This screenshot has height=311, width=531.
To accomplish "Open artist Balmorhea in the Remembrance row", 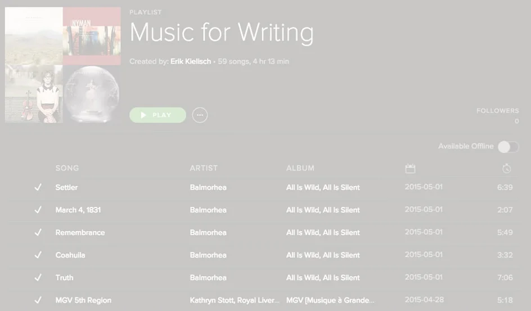I will click(208, 232).
